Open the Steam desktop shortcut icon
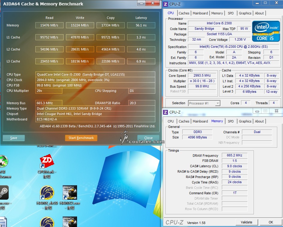 (4, 193)
